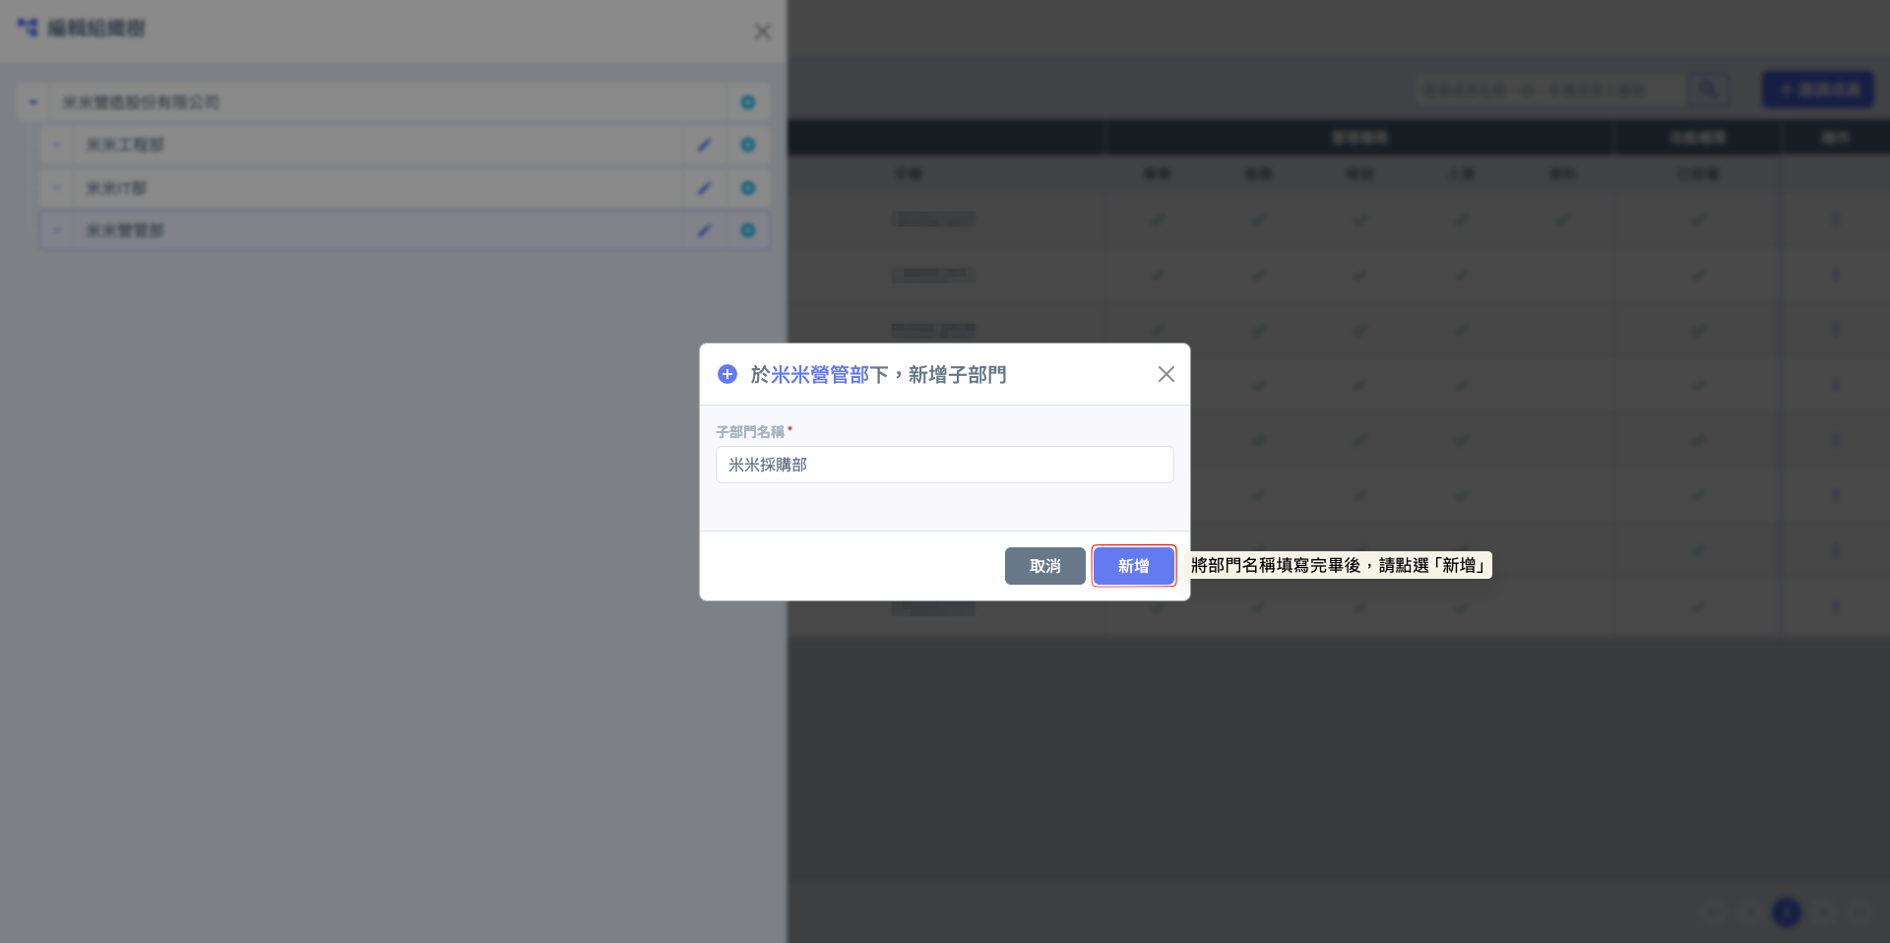Image resolution: width=1890 pixels, height=943 pixels.
Task: Edit 米米營管部 using its pencil icon
Action: pos(705,230)
